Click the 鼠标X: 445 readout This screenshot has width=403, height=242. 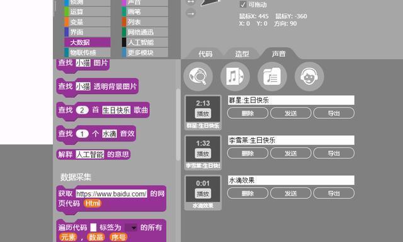coord(254,16)
